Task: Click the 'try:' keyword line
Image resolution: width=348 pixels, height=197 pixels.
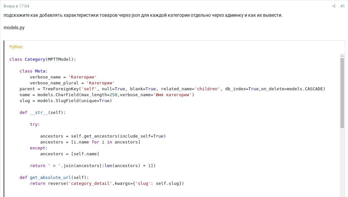Action: [35, 124]
